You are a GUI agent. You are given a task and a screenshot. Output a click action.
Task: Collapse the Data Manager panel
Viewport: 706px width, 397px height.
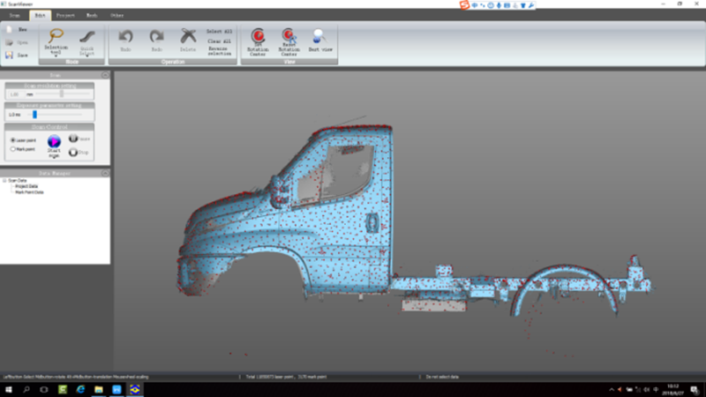pos(105,174)
